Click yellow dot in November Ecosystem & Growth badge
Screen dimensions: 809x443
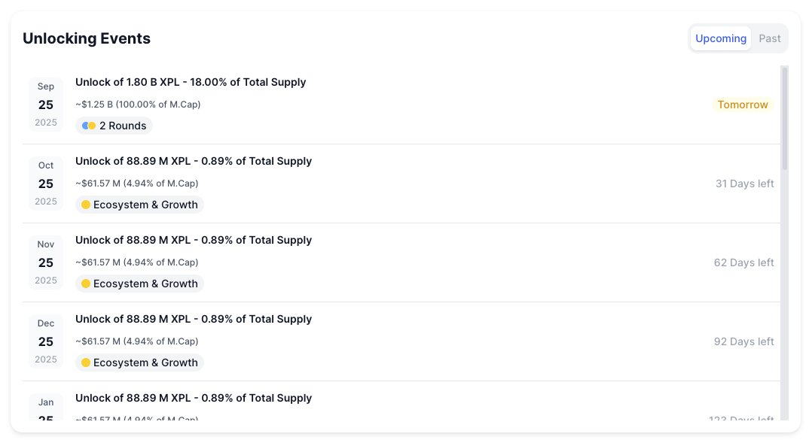click(x=86, y=284)
